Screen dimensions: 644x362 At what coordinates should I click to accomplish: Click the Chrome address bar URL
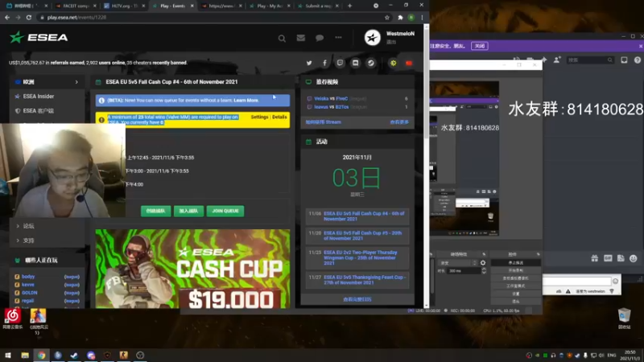coord(76,17)
